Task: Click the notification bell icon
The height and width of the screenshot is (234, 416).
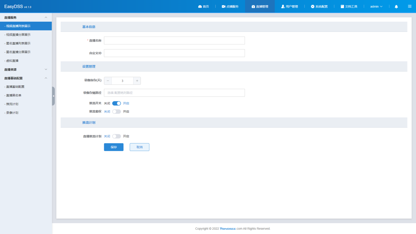Action: 396,7
